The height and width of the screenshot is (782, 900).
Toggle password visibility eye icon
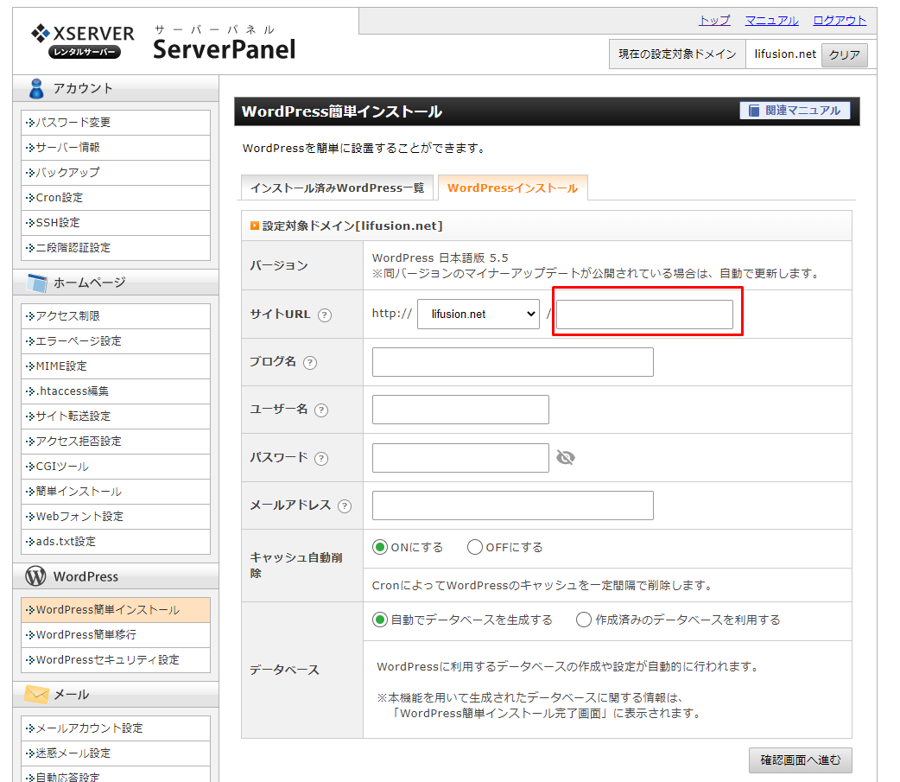(x=566, y=458)
